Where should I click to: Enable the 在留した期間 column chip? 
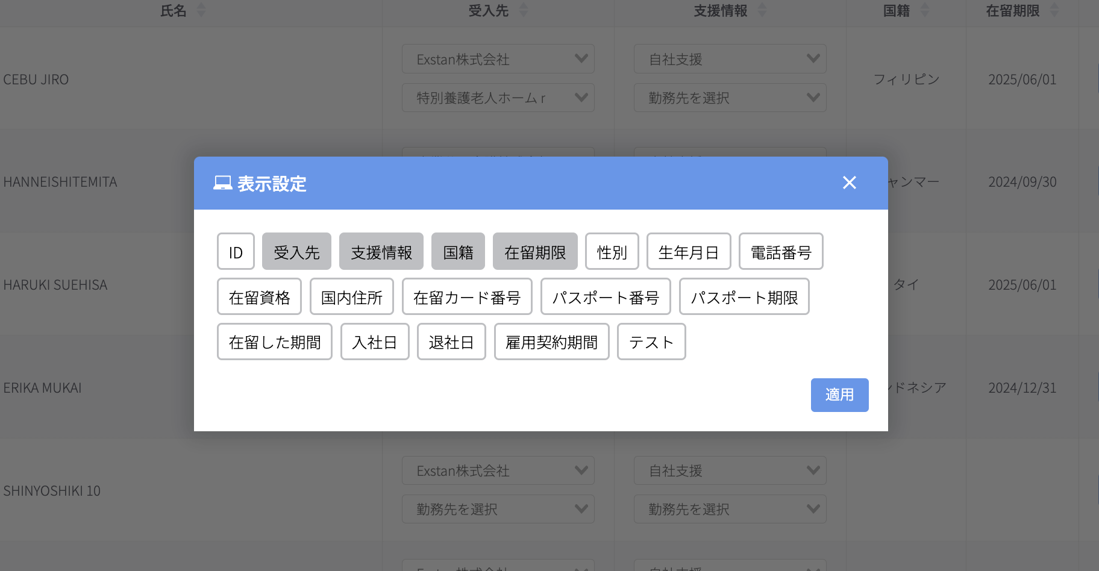274,342
